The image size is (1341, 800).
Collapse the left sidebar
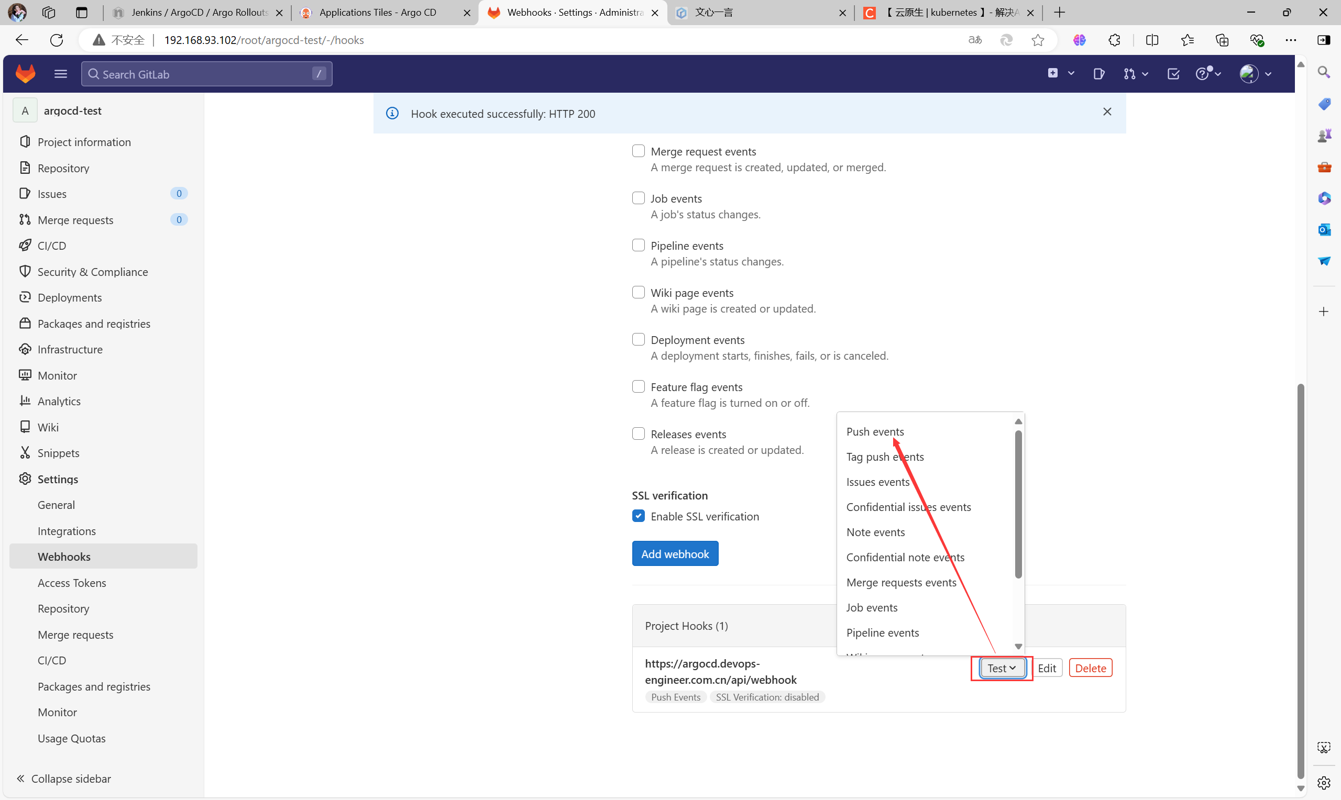pyautogui.click(x=63, y=779)
